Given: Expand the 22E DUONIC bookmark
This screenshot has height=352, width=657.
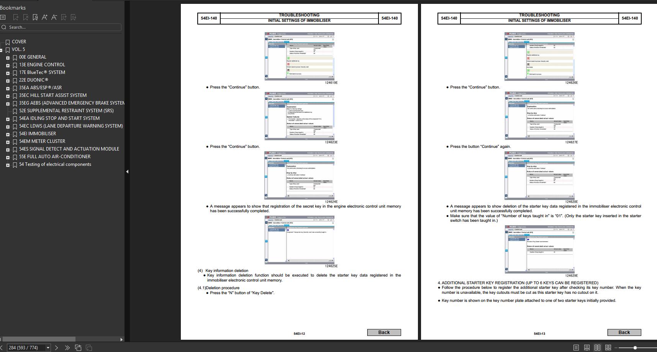Looking at the screenshot, I should coord(8,81).
